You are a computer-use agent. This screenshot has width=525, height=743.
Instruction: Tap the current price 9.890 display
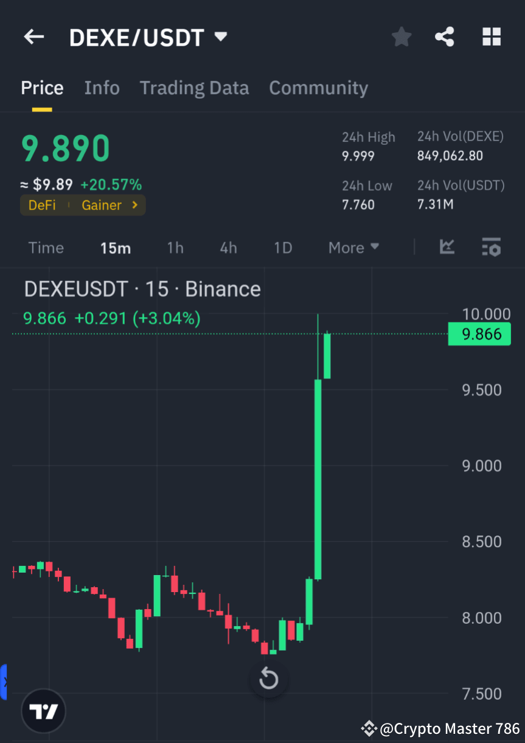tap(65, 148)
